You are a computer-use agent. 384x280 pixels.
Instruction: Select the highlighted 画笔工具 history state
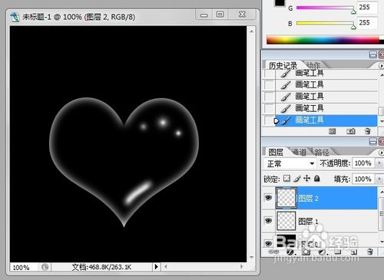(326, 120)
